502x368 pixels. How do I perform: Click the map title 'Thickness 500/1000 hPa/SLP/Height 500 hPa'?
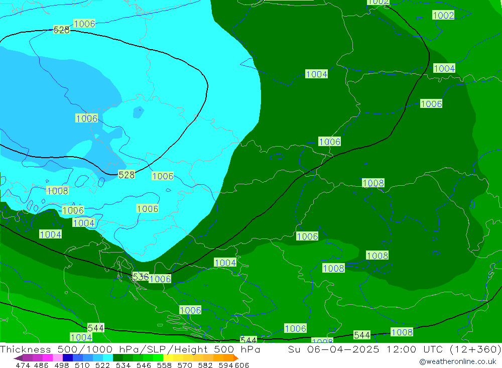coord(130,349)
